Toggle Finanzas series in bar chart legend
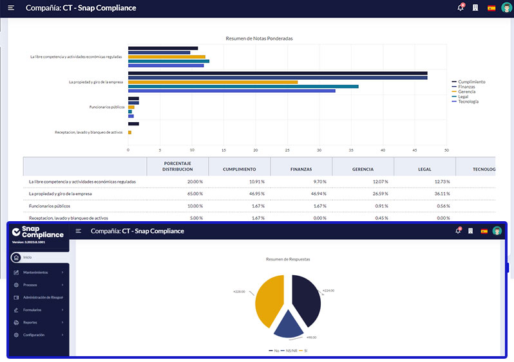 tap(463, 86)
